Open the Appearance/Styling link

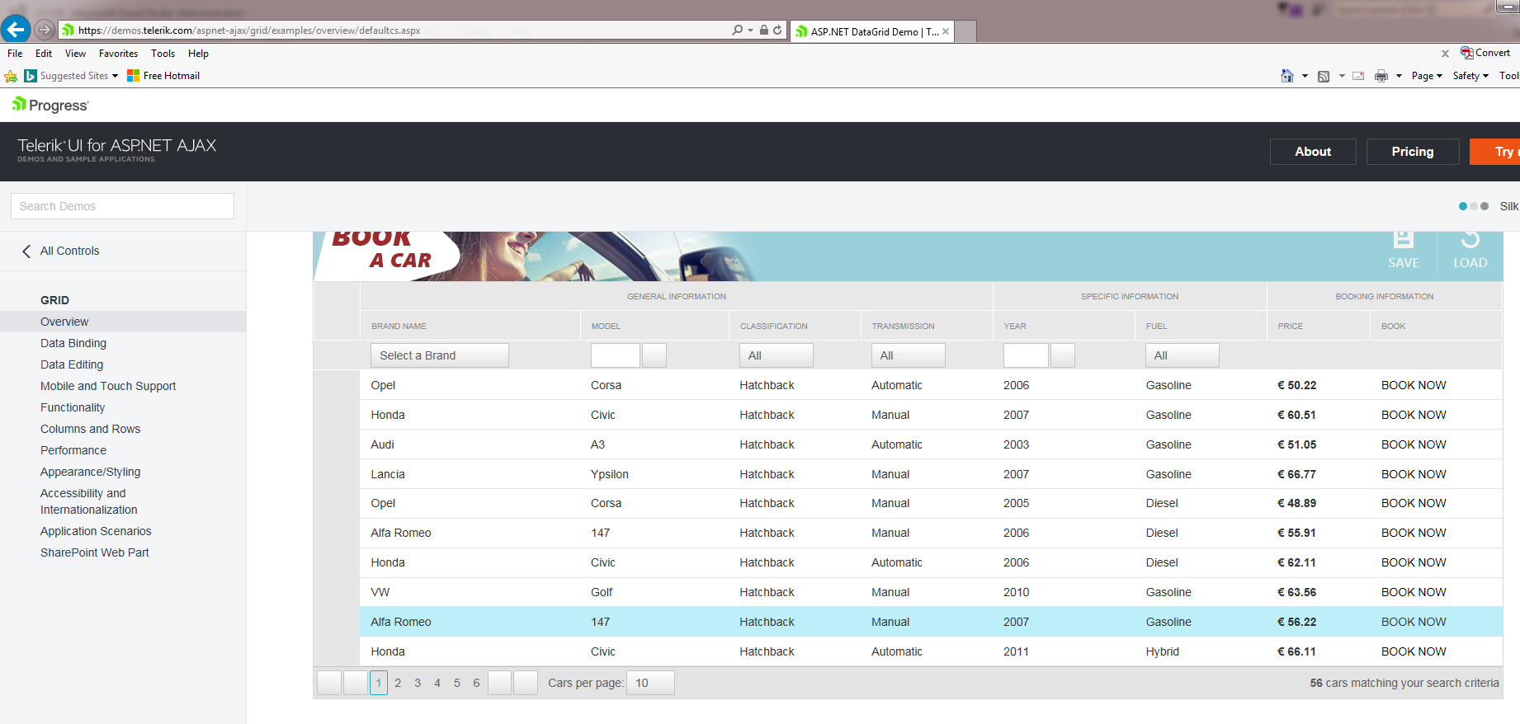[x=91, y=472]
